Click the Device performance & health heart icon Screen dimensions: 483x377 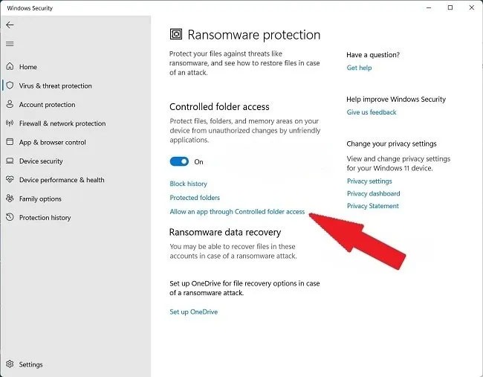(10, 180)
